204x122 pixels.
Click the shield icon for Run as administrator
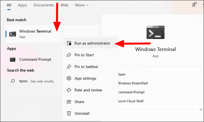(69, 43)
